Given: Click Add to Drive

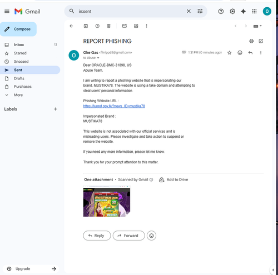Looking at the screenshot, I should tap(173, 179).
